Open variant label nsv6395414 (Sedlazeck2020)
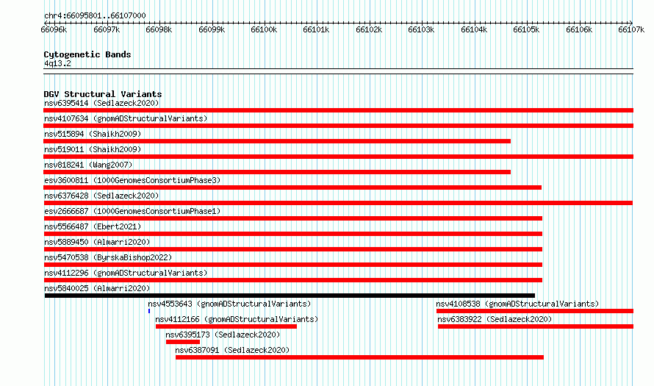This screenshot has width=654, height=386. (x=101, y=103)
